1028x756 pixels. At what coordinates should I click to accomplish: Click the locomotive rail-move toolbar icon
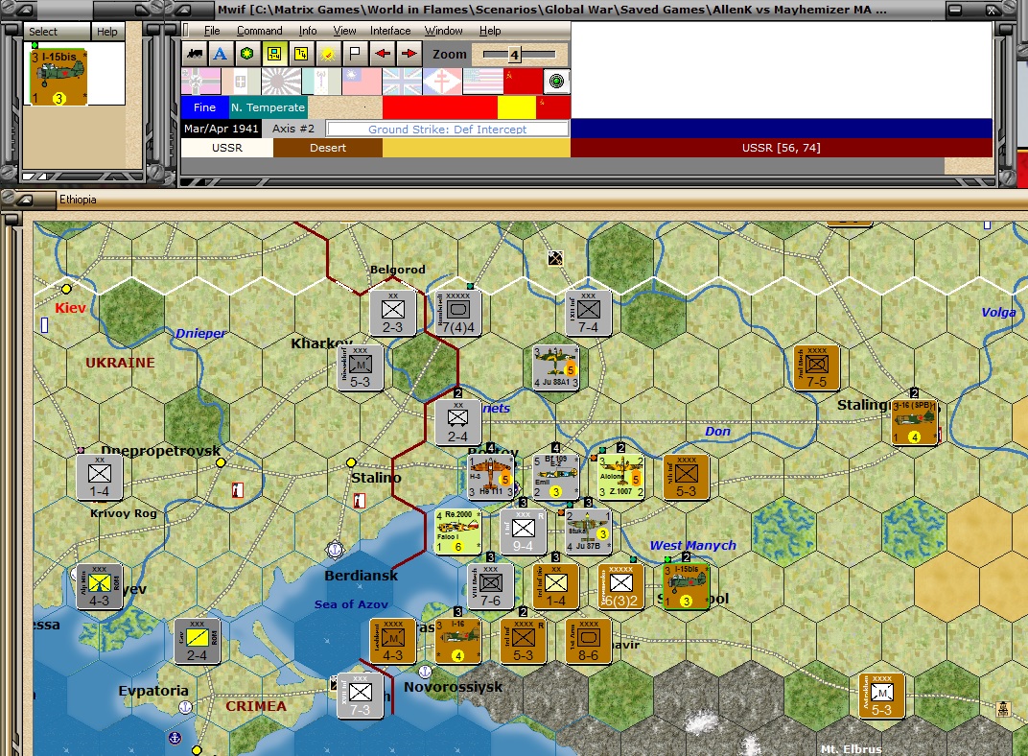pos(195,54)
